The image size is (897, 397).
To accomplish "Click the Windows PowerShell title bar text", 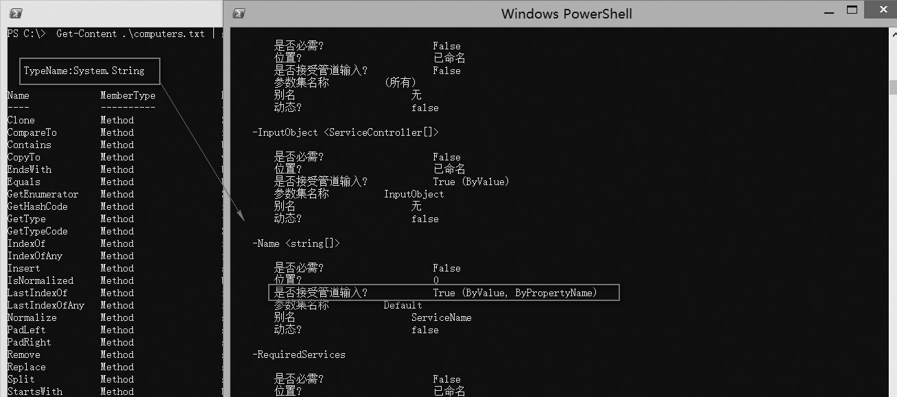I will click(x=566, y=14).
